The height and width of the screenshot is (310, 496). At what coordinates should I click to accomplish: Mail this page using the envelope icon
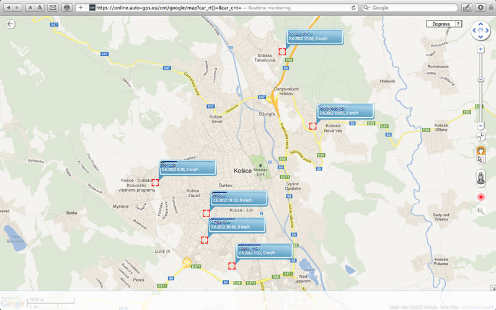[53, 7]
